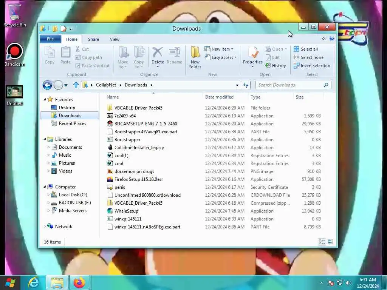Expand the Documents library node
The height and width of the screenshot is (290, 387).
click(48, 147)
